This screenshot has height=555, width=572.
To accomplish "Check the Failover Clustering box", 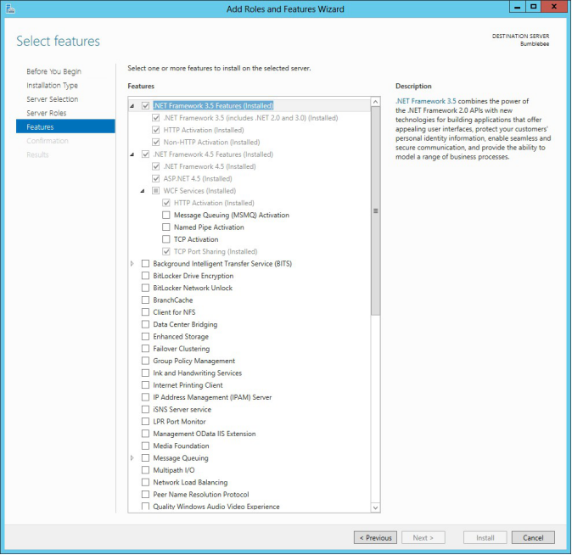I will click(x=146, y=349).
